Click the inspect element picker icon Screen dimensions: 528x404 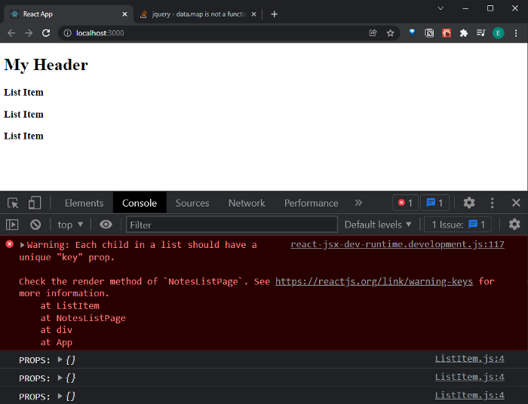[x=13, y=203]
